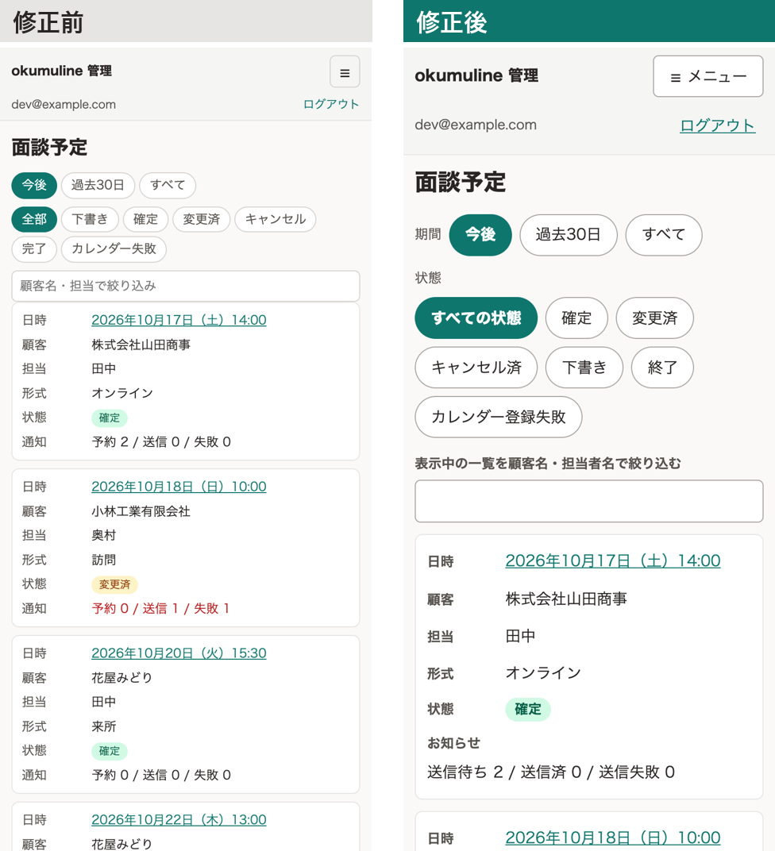Filter by カレンダー失敗 in 修正前
Screen dimensions: 775x851
pyautogui.click(x=114, y=249)
